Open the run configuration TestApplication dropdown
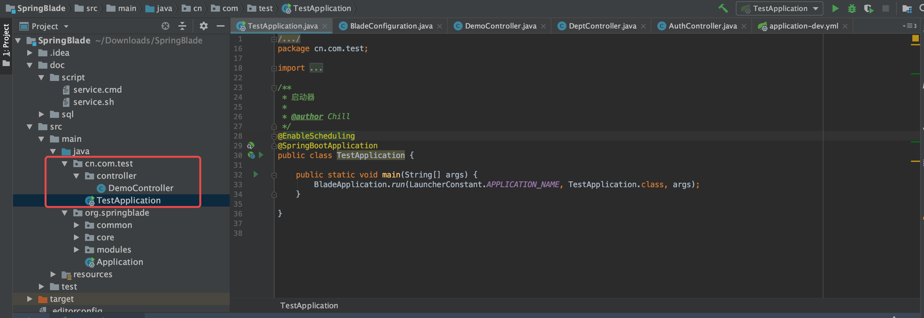Image resolution: width=924 pixels, height=318 pixels. [779, 8]
